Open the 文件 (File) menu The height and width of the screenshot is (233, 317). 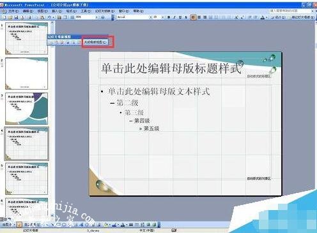13,11
